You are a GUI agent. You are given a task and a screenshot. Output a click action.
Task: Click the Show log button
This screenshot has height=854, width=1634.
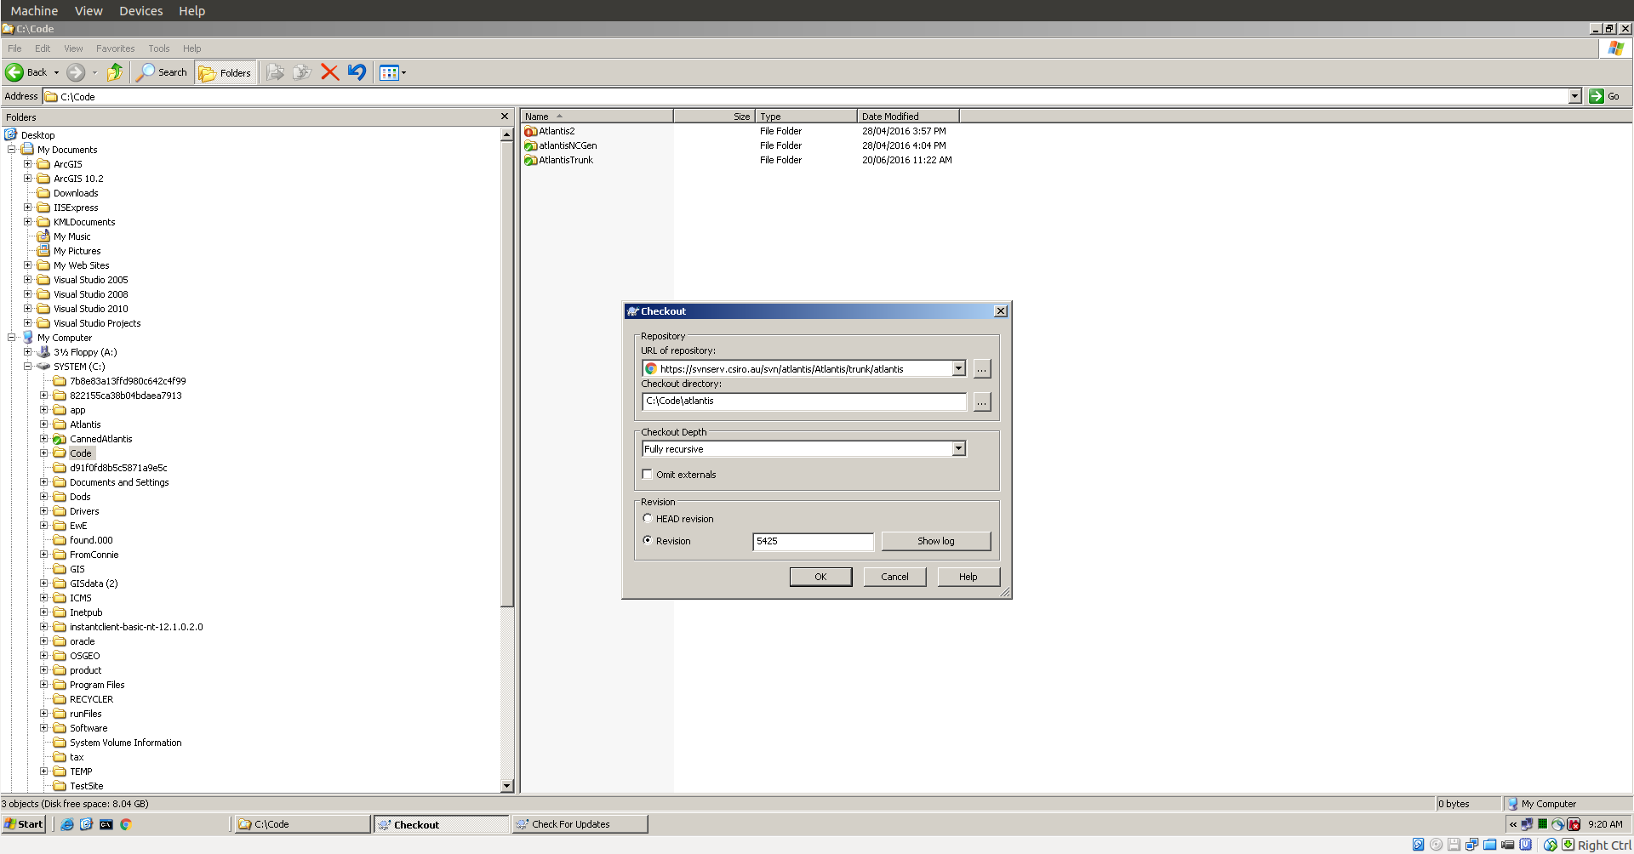[935, 541]
